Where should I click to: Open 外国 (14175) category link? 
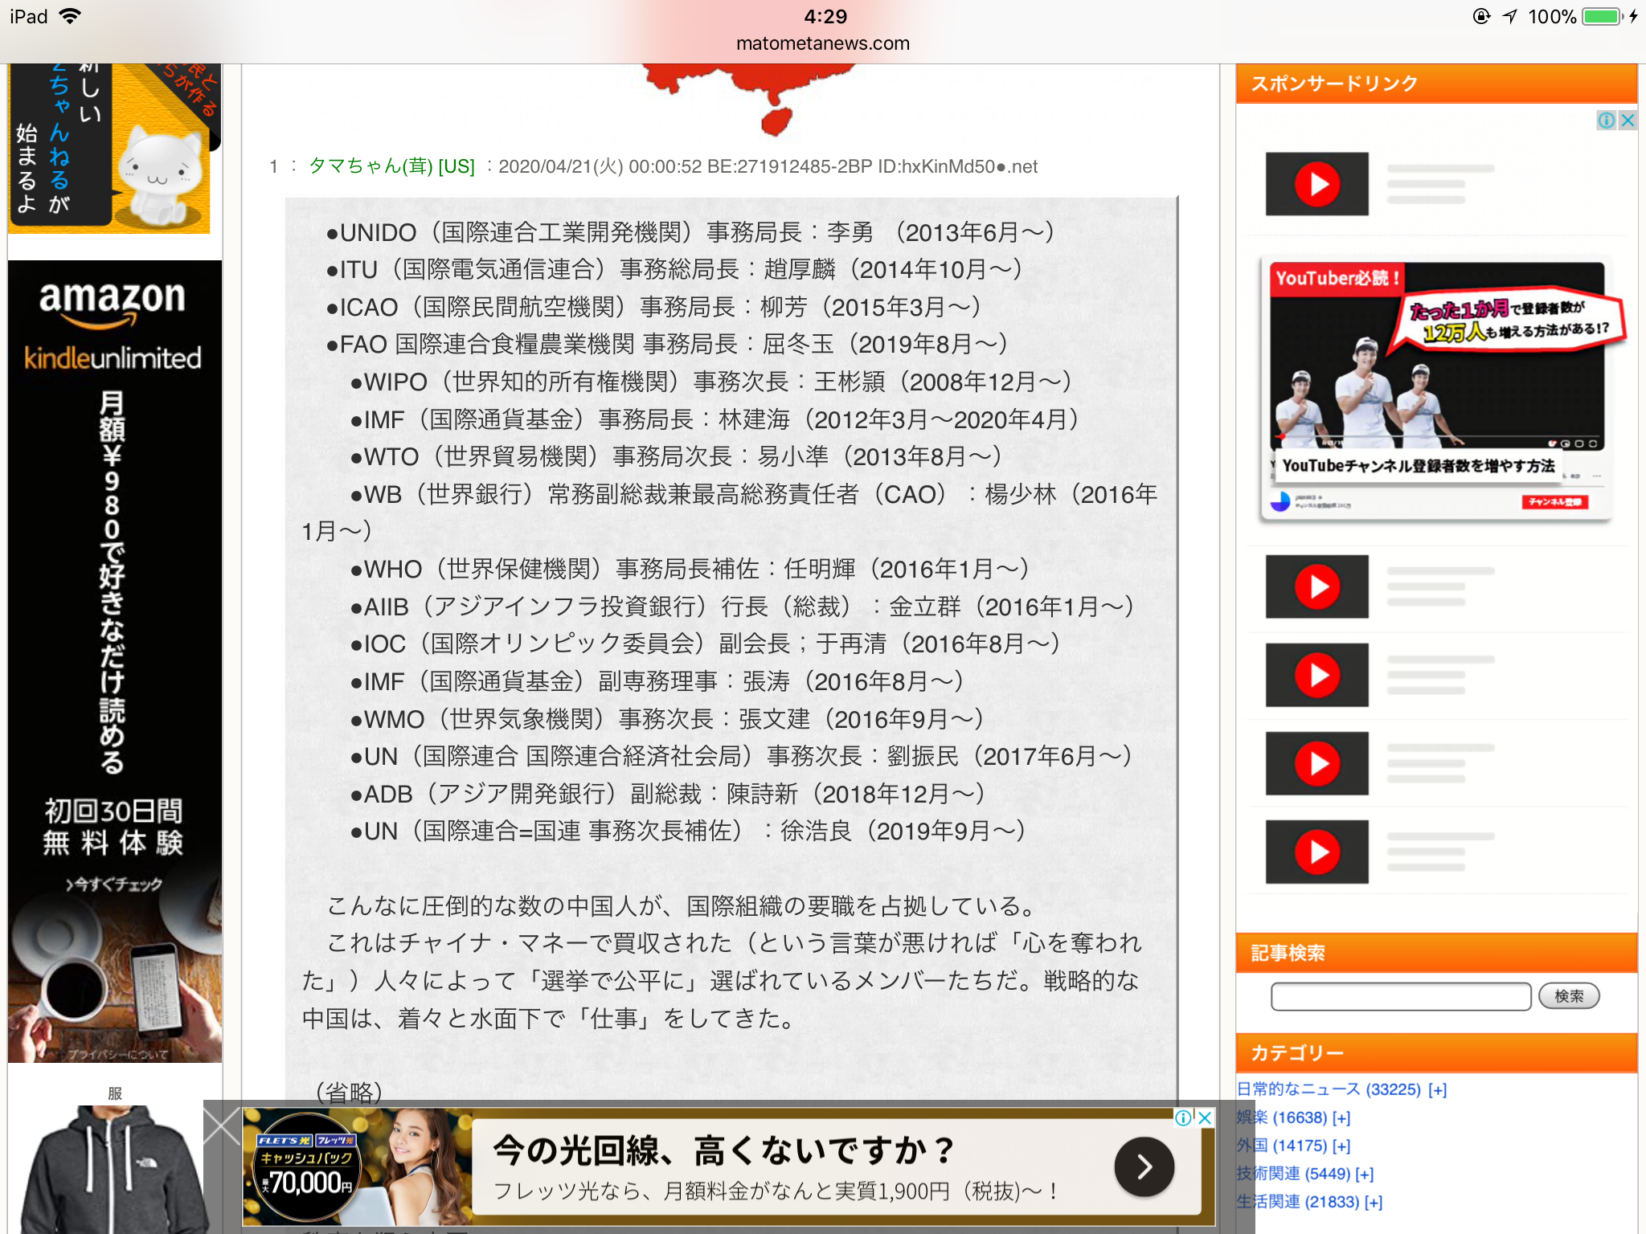coord(1282,1146)
